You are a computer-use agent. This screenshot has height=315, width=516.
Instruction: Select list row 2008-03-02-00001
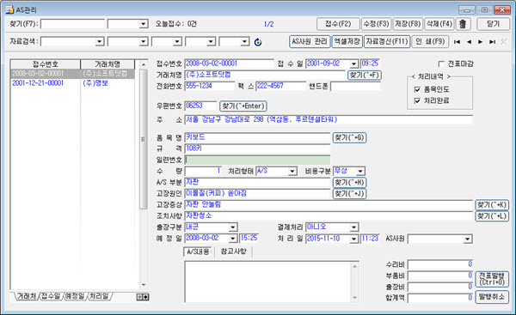72,74
